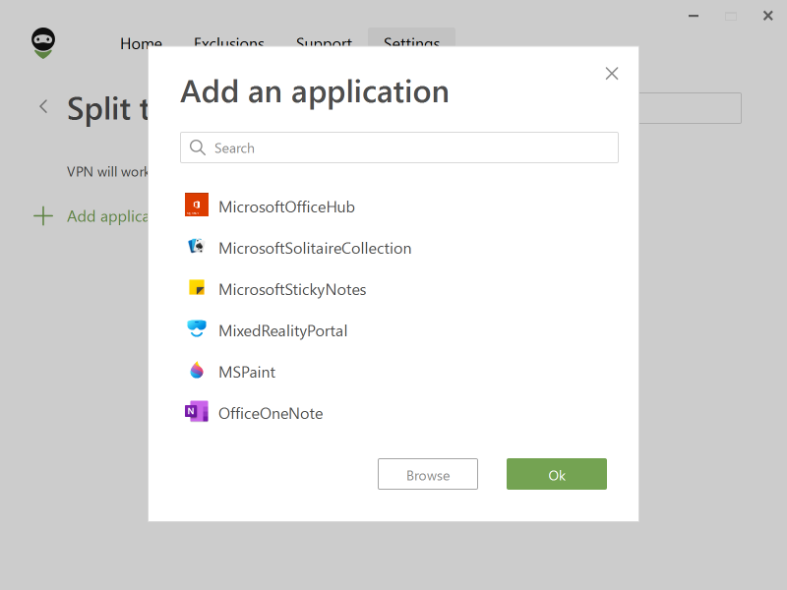Select MSPaint in the application list
This screenshot has height=590, width=787.
tap(247, 372)
